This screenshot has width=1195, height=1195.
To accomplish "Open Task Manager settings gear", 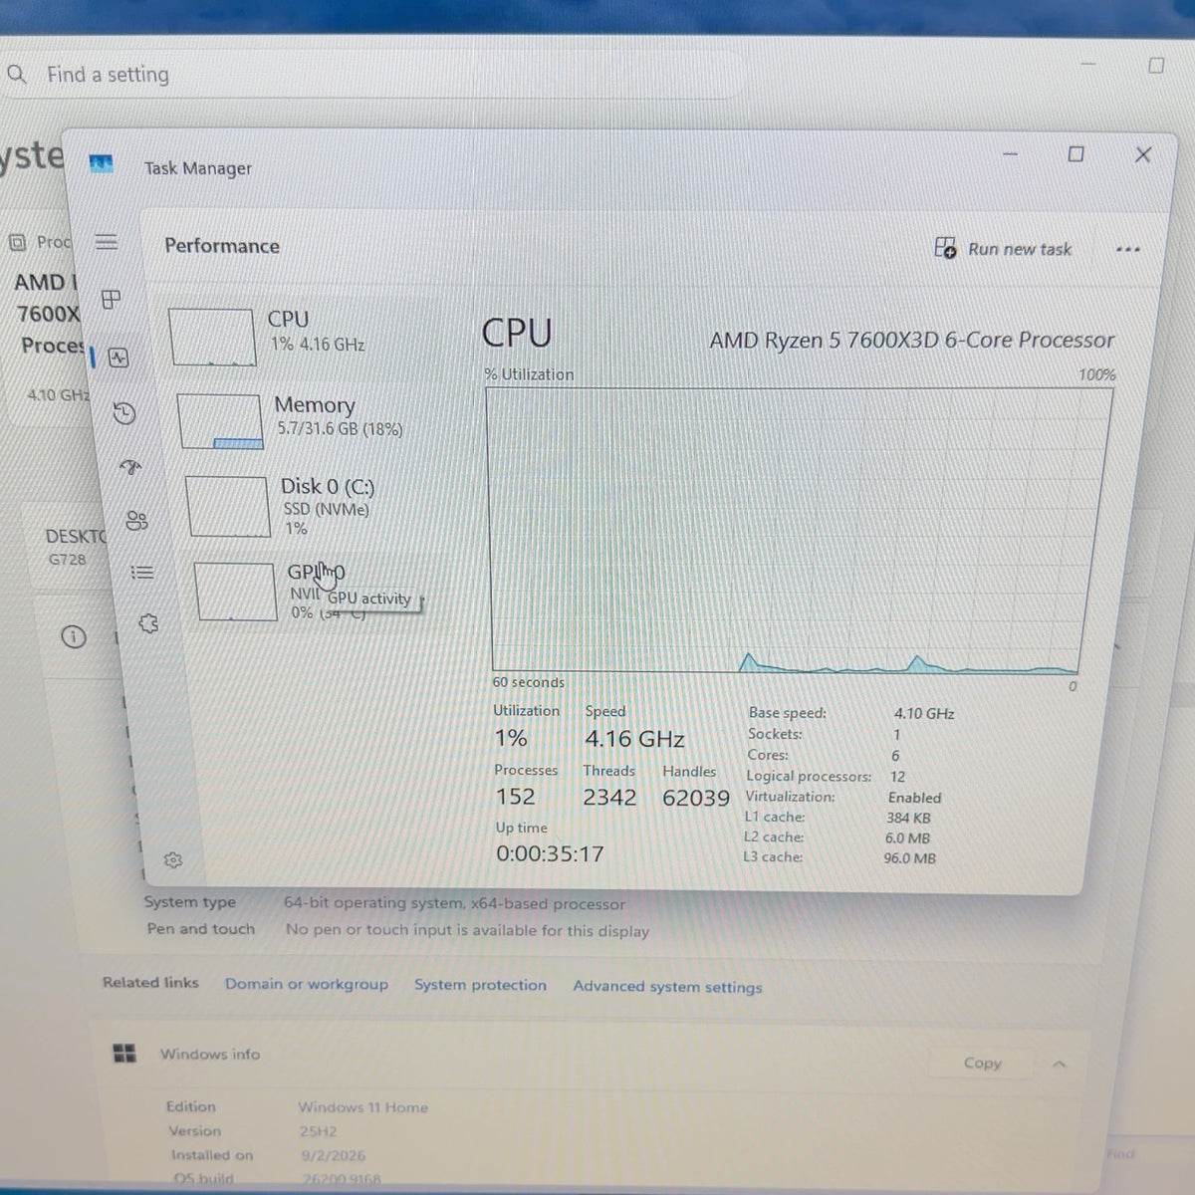I will click(x=173, y=859).
